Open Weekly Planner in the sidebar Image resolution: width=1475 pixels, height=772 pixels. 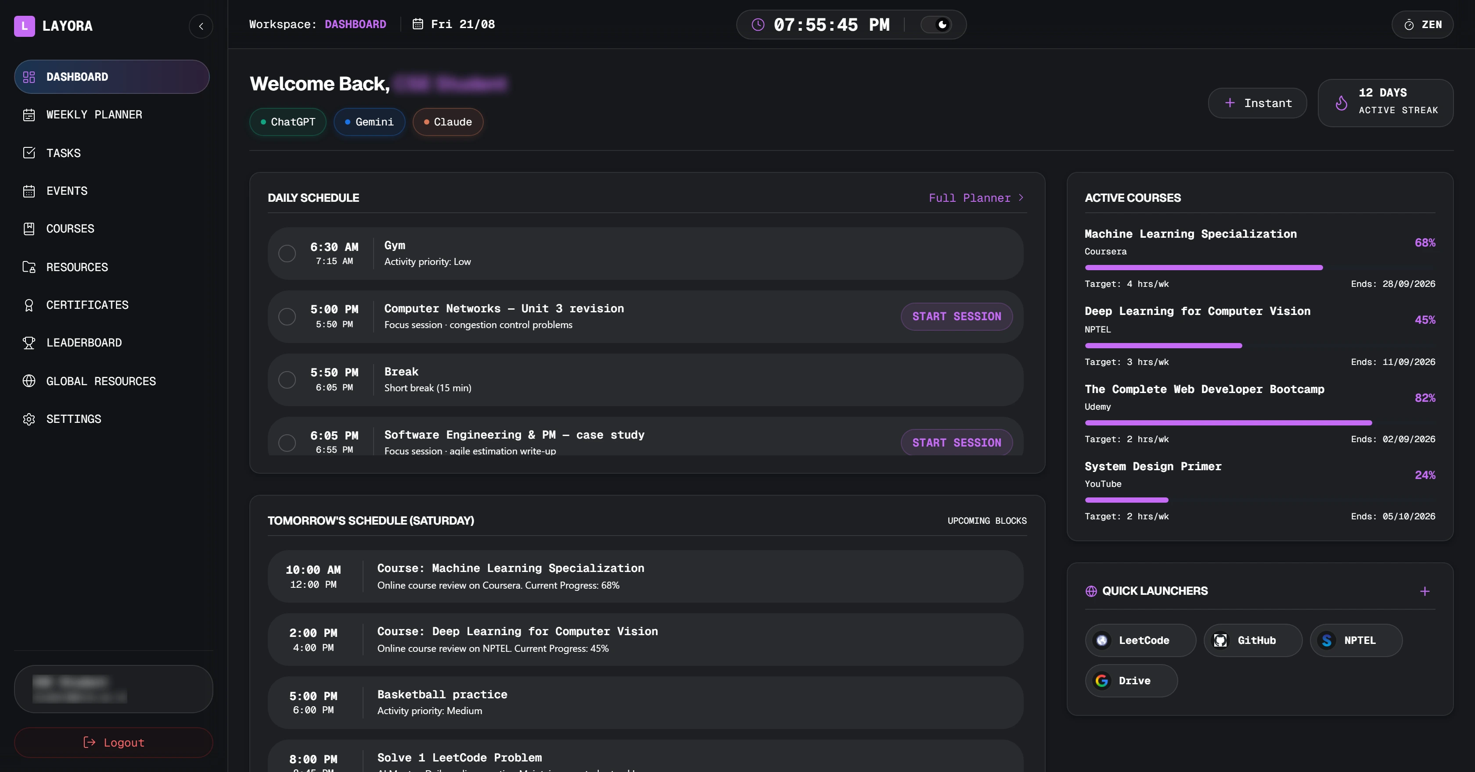(x=112, y=114)
